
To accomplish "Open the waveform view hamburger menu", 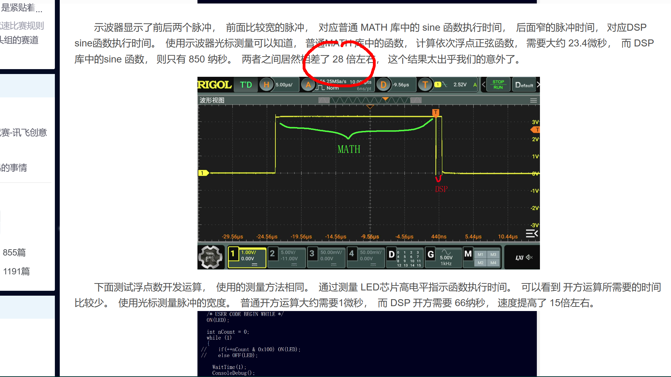I will (533, 101).
